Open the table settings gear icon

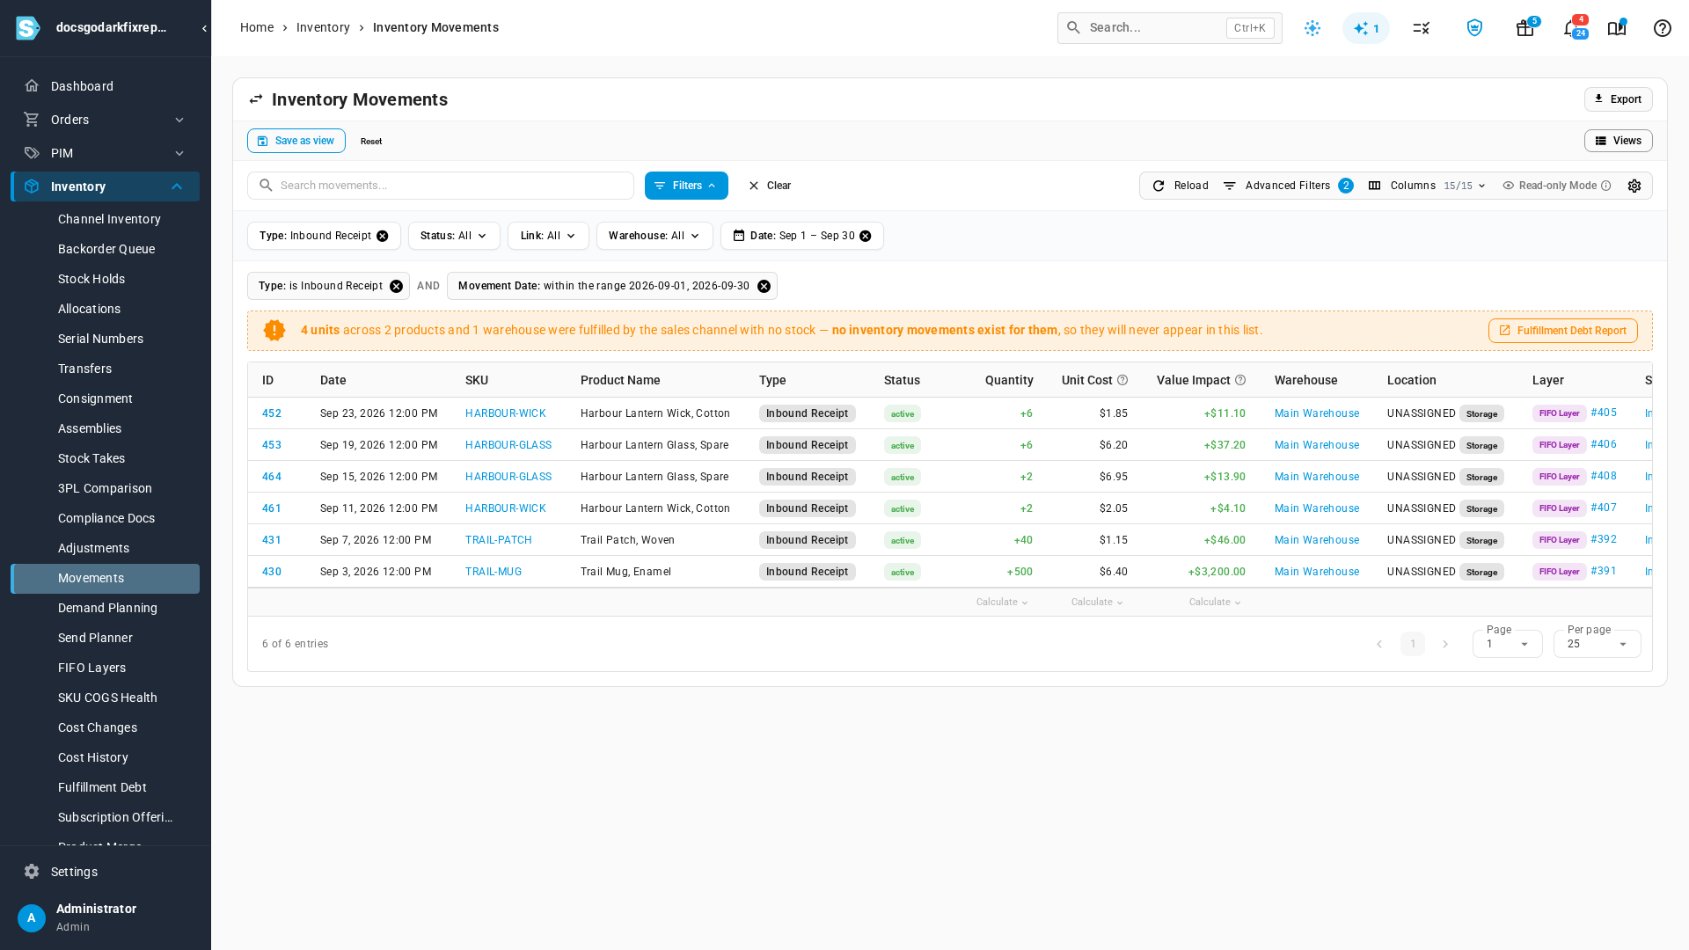click(x=1634, y=186)
